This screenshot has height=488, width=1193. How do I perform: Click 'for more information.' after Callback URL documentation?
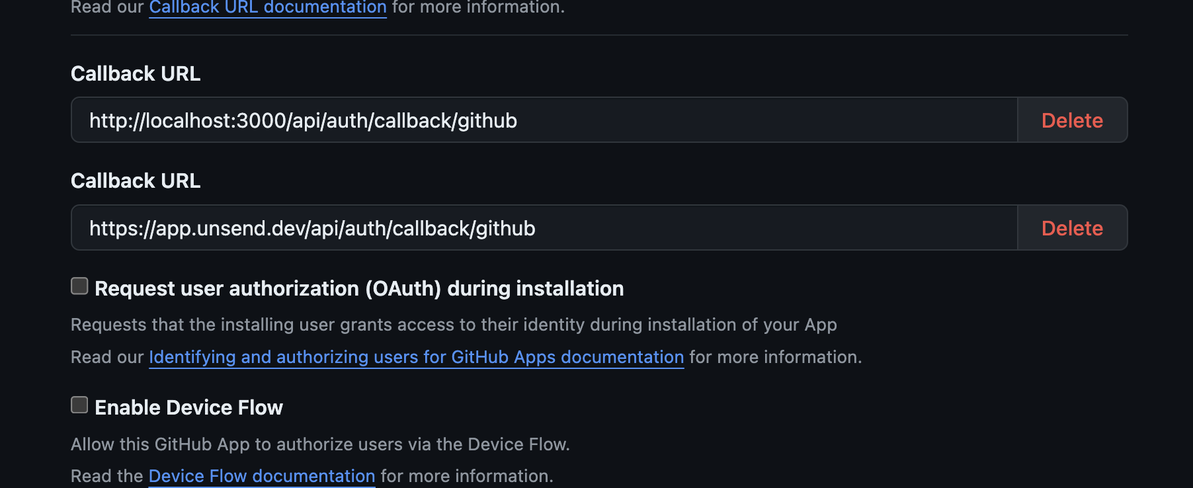tap(478, 8)
